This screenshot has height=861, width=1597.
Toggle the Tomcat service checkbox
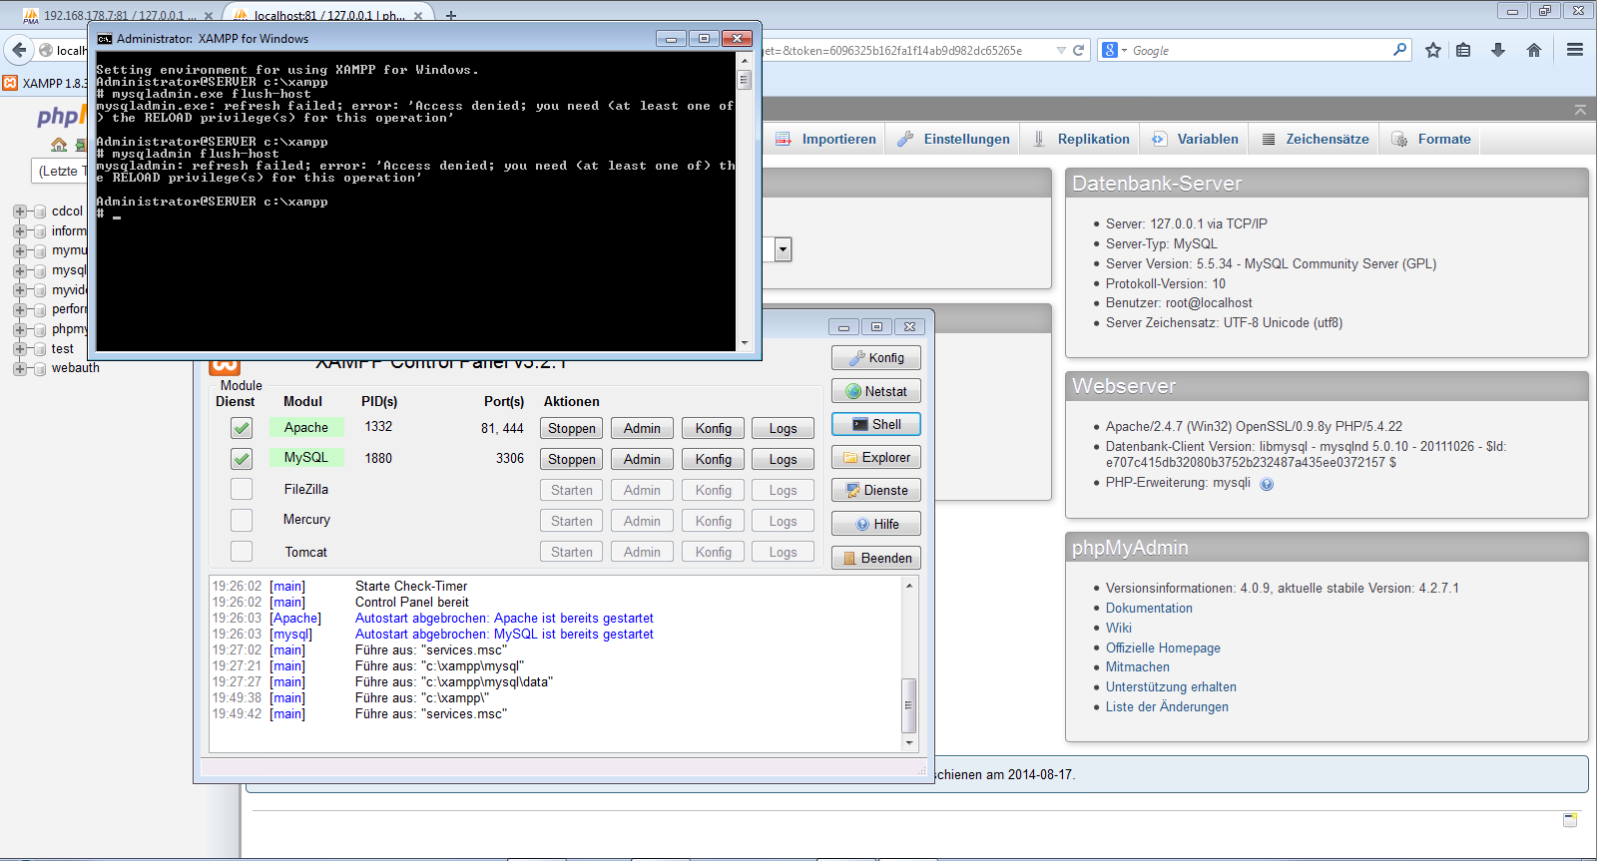(x=242, y=551)
